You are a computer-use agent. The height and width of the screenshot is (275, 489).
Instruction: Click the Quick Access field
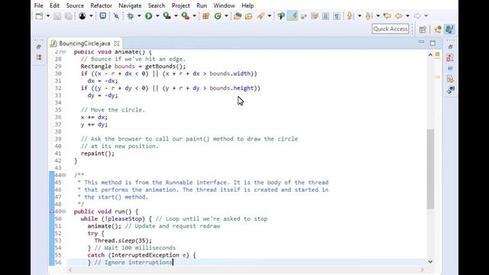click(x=390, y=29)
